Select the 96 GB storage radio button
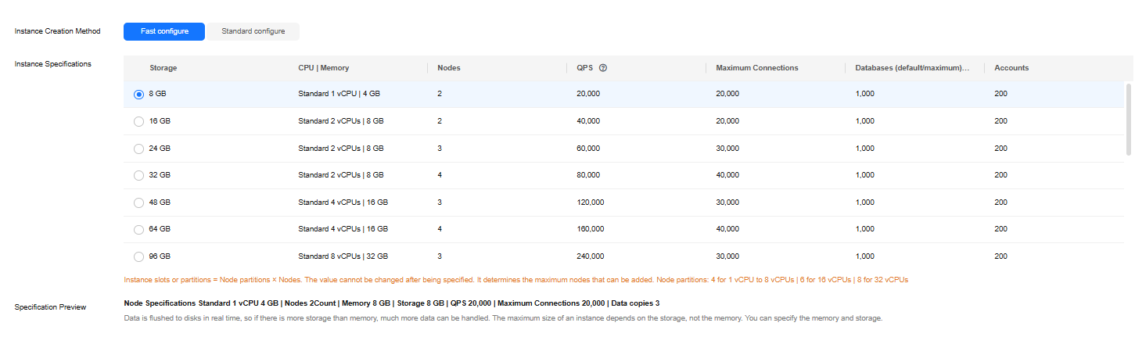 click(139, 256)
